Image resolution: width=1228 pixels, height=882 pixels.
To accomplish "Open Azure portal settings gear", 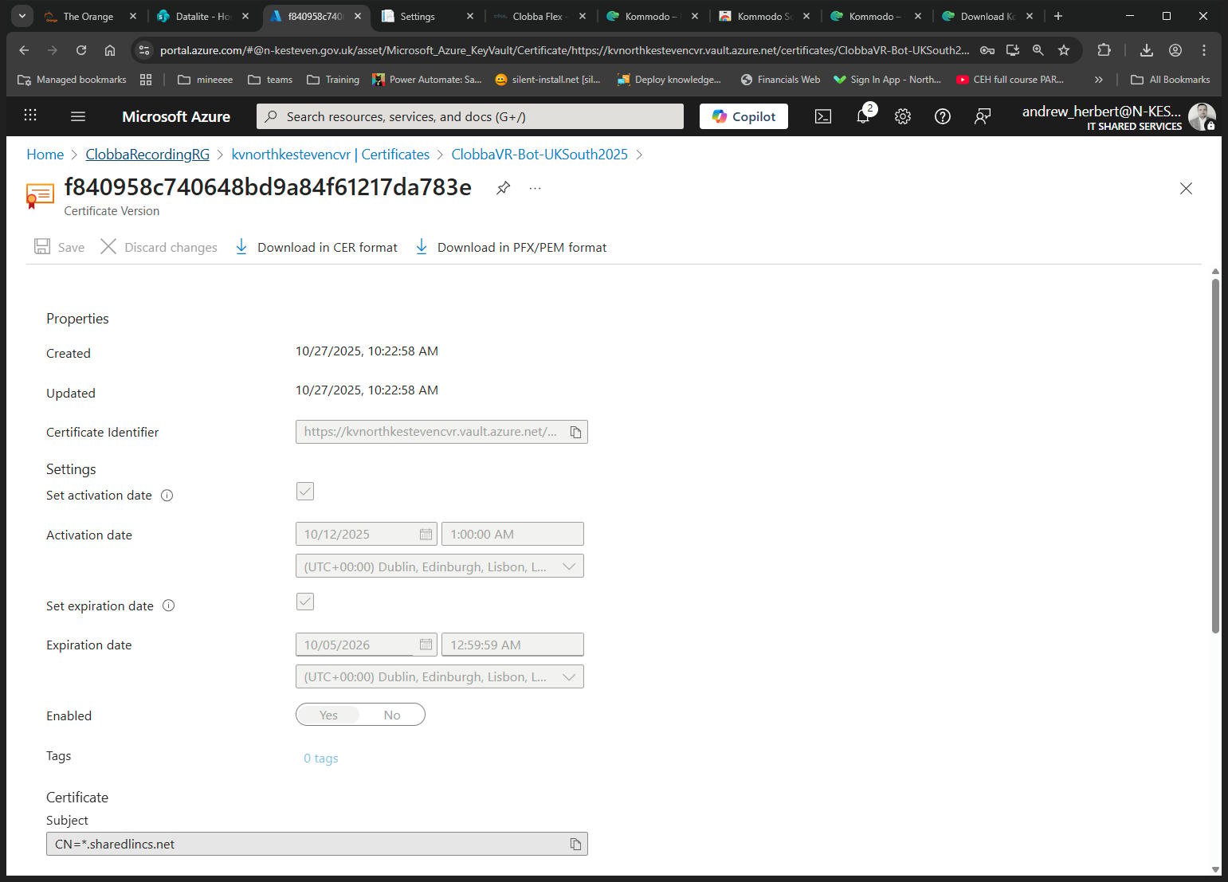I will (903, 116).
